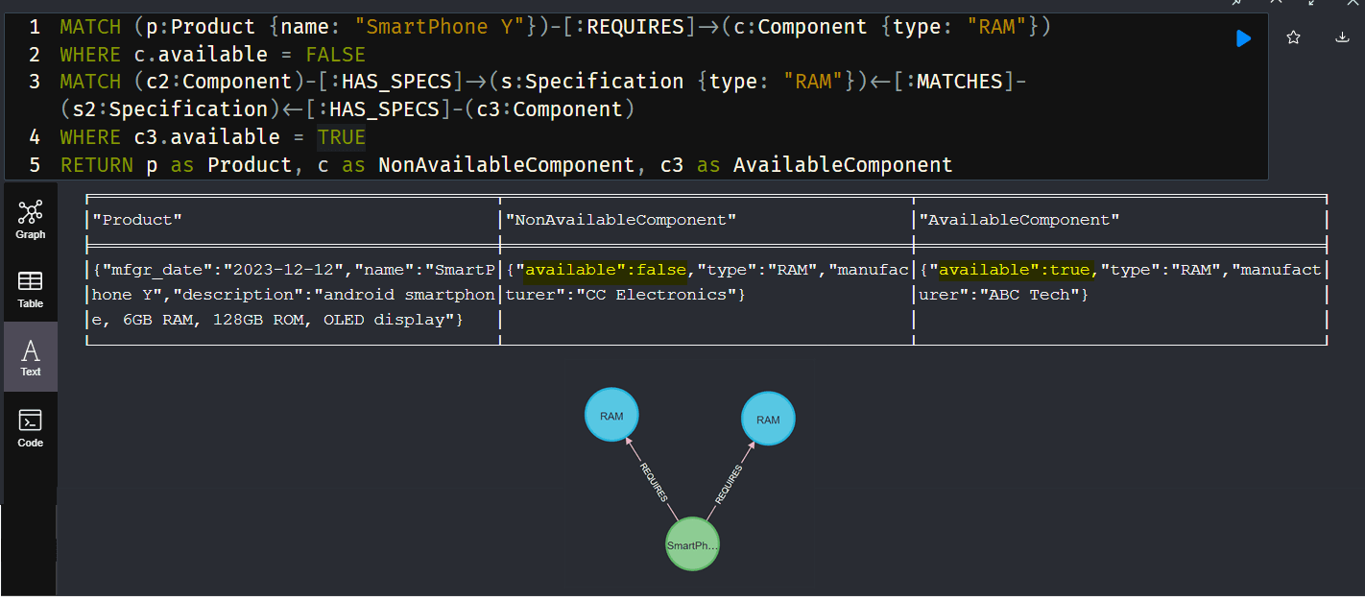Download the query results
The width and height of the screenshot is (1365, 601).
[x=1342, y=37]
